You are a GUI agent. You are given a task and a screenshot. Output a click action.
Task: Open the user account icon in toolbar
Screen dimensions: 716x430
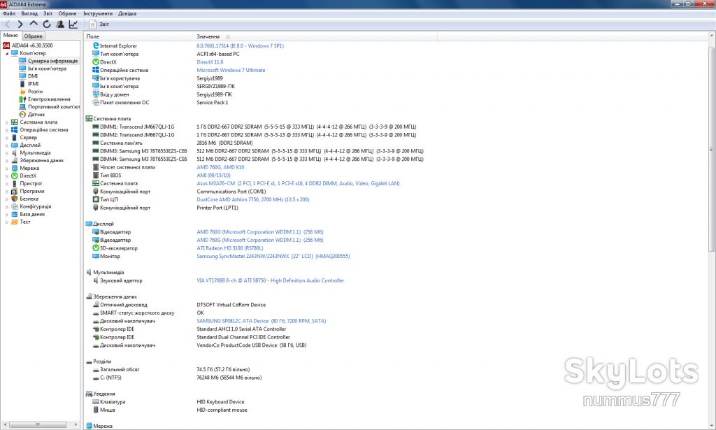point(60,24)
